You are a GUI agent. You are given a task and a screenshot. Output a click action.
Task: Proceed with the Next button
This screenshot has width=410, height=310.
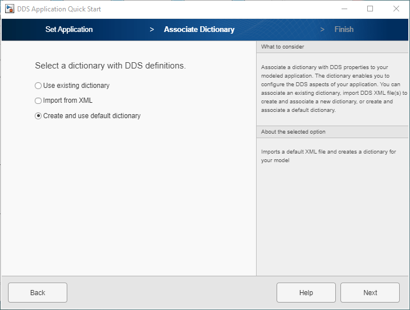click(370, 293)
